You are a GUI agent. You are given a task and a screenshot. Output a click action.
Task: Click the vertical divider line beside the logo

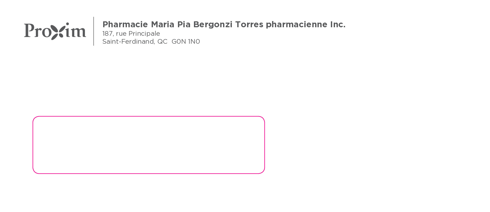point(94,31)
